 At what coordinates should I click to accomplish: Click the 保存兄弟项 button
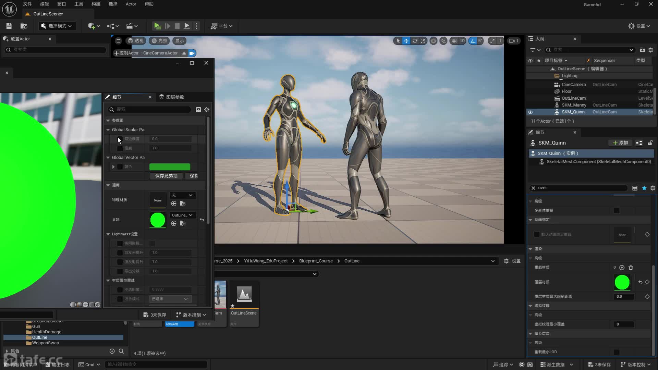tap(166, 176)
